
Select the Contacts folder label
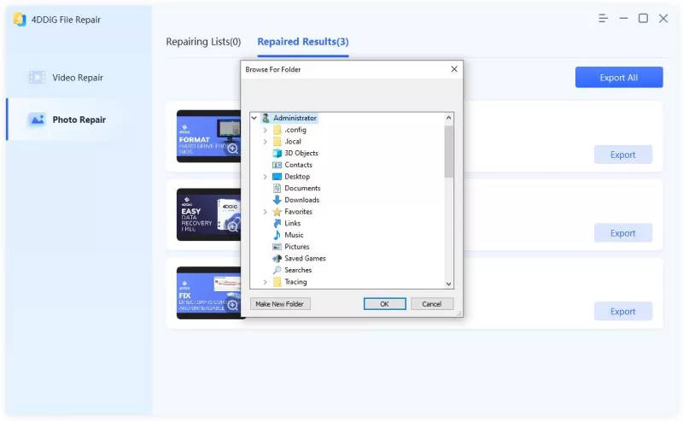coord(298,165)
